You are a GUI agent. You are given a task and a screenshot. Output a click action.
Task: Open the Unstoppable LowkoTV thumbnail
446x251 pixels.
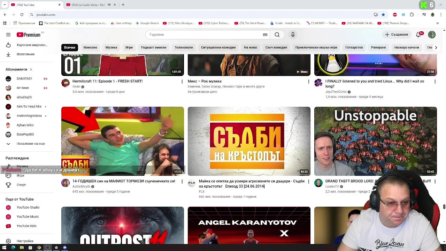[x=375, y=141]
